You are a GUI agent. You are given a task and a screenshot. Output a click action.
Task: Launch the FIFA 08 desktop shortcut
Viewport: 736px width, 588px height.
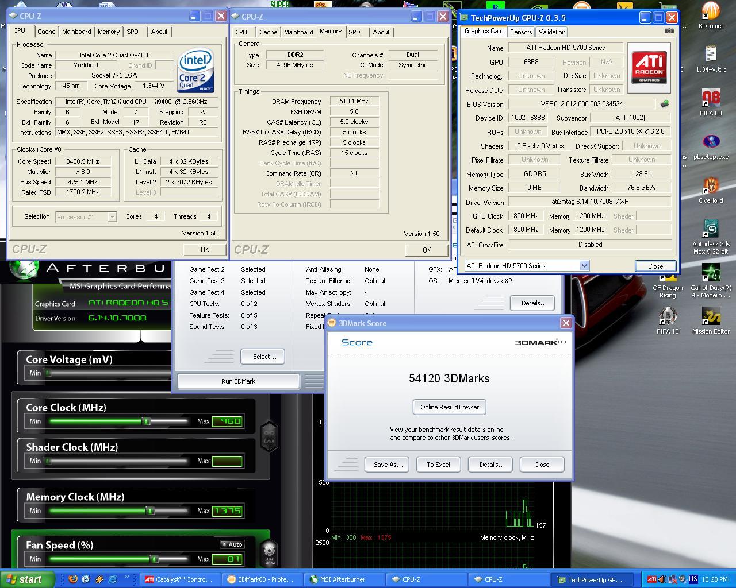click(x=711, y=103)
